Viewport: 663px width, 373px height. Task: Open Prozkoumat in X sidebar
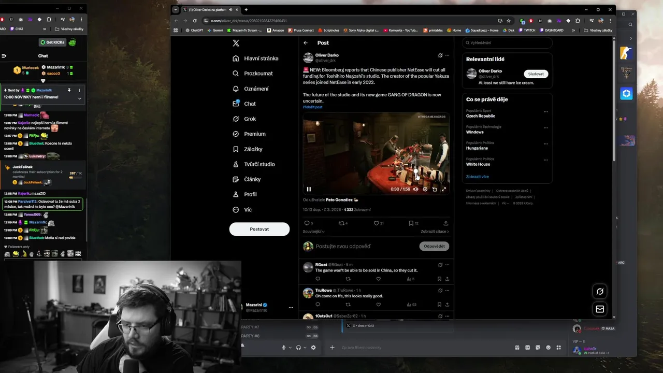click(252, 74)
